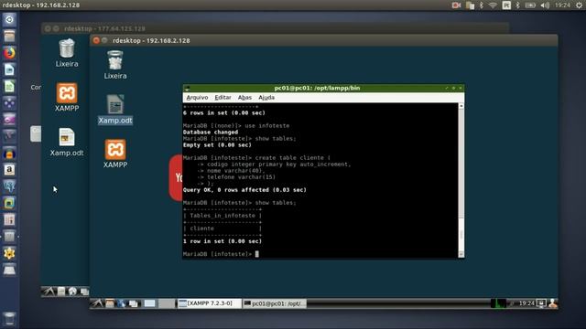Screen dimensions: 586x329
Task: Launch web browser from front window taskbar
Action: point(122,303)
